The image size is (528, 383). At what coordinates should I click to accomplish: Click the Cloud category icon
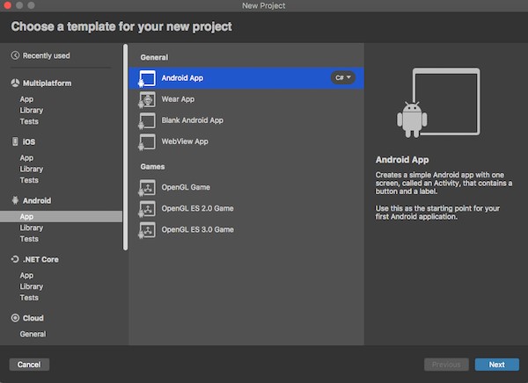coord(15,318)
